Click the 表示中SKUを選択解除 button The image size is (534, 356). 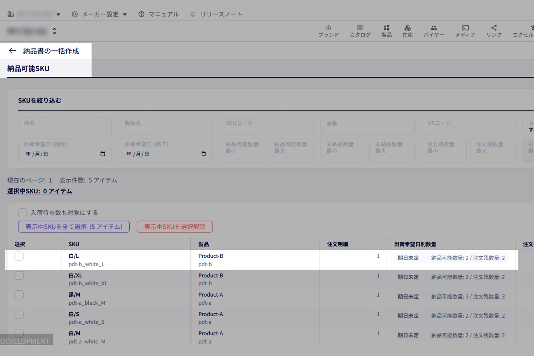[175, 227]
